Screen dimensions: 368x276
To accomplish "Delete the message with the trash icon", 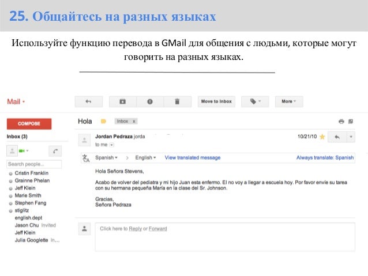I will point(178,101).
